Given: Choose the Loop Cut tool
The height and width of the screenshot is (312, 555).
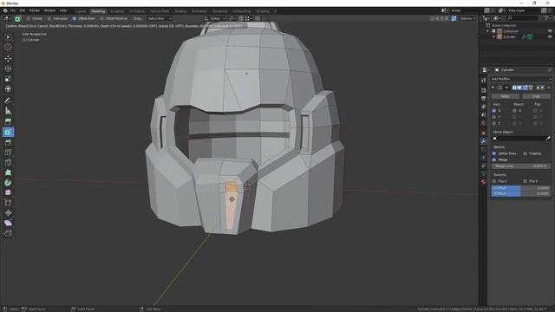Looking at the screenshot, I should pos(8,153).
